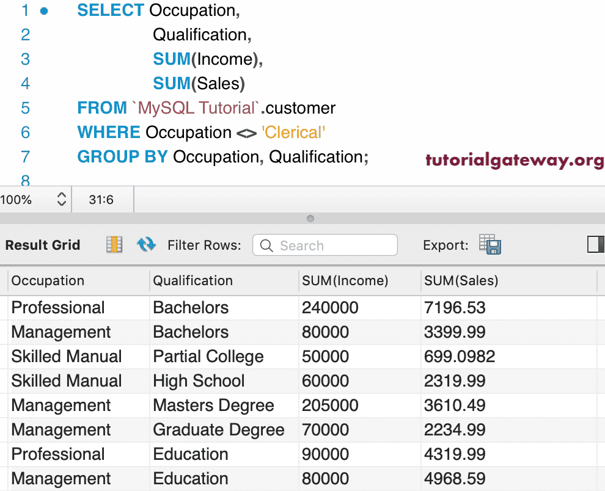This screenshot has width=605, height=491.
Task: Click the Result Grid tab label
Action: pyautogui.click(x=42, y=245)
